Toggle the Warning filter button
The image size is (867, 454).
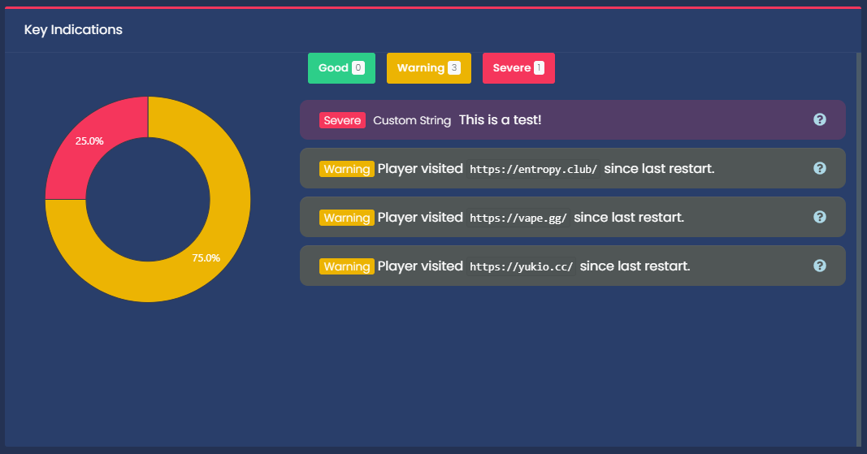point(428,68)
